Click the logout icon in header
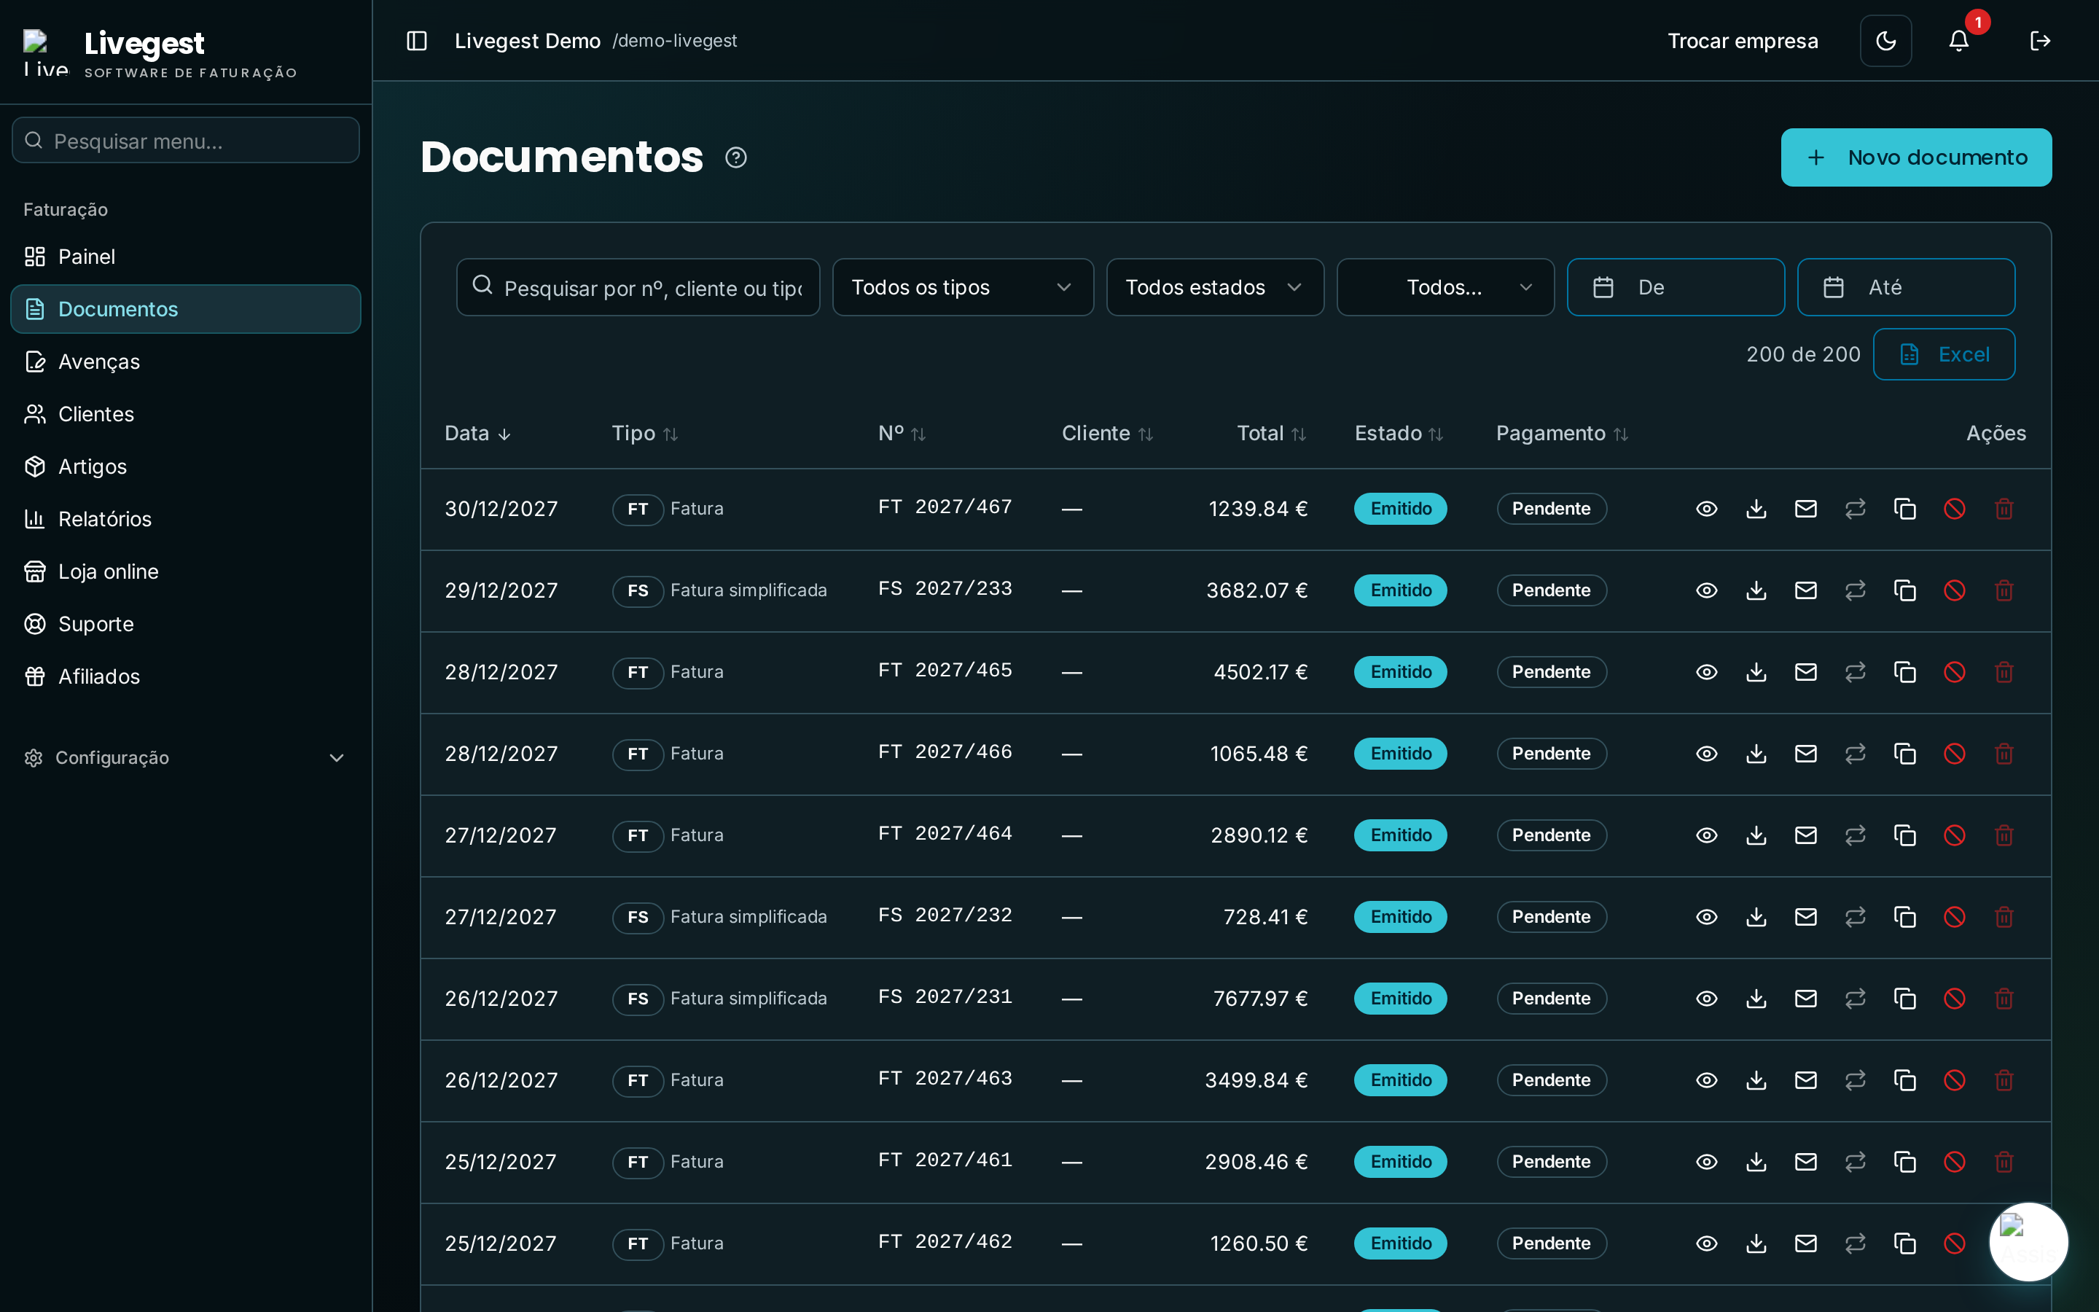The image size is (2099, 1312). click(2040, 41)
